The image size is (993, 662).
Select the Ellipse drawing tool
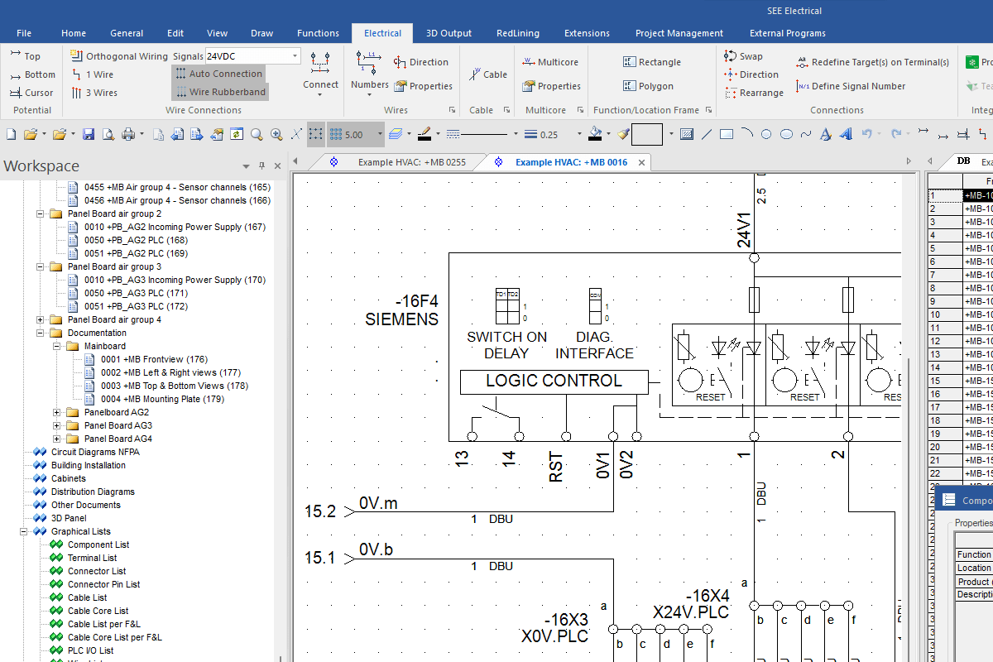tap(786, 133)
